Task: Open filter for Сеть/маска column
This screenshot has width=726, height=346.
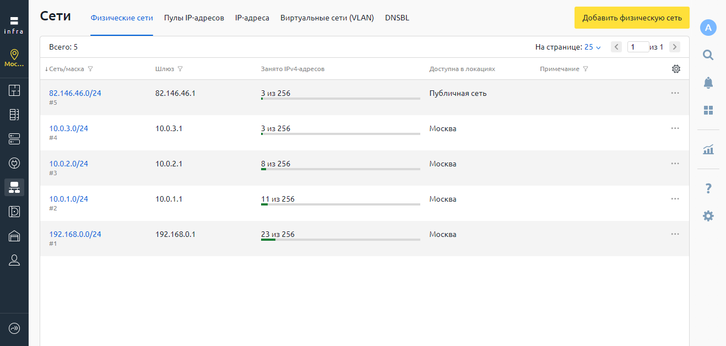Action: click(x=90, y=69)
